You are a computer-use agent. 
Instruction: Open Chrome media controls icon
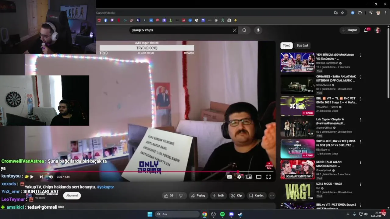coord(371,13)
